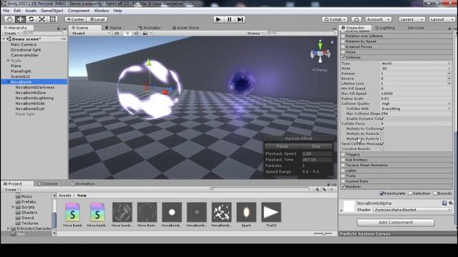Toggle Multiply by Collision Angle checkbox
This screenshot has width=458, height=257.
pos(382,128)
